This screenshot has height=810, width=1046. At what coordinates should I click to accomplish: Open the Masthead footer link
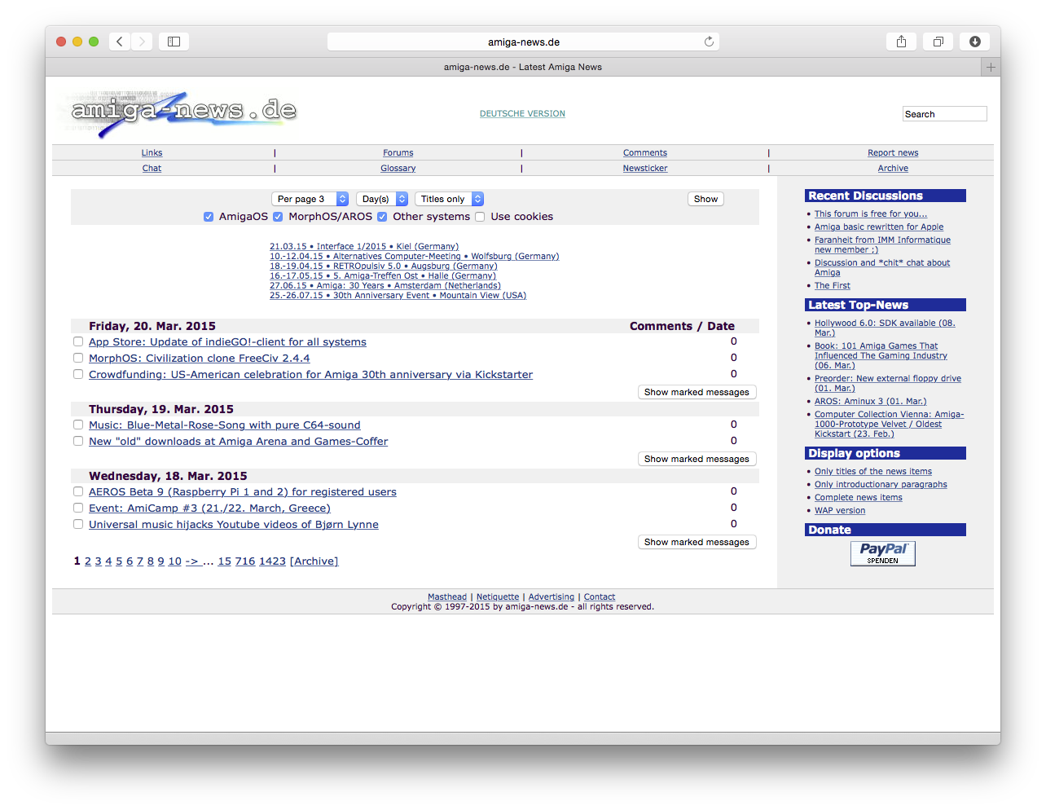(447, 597)
